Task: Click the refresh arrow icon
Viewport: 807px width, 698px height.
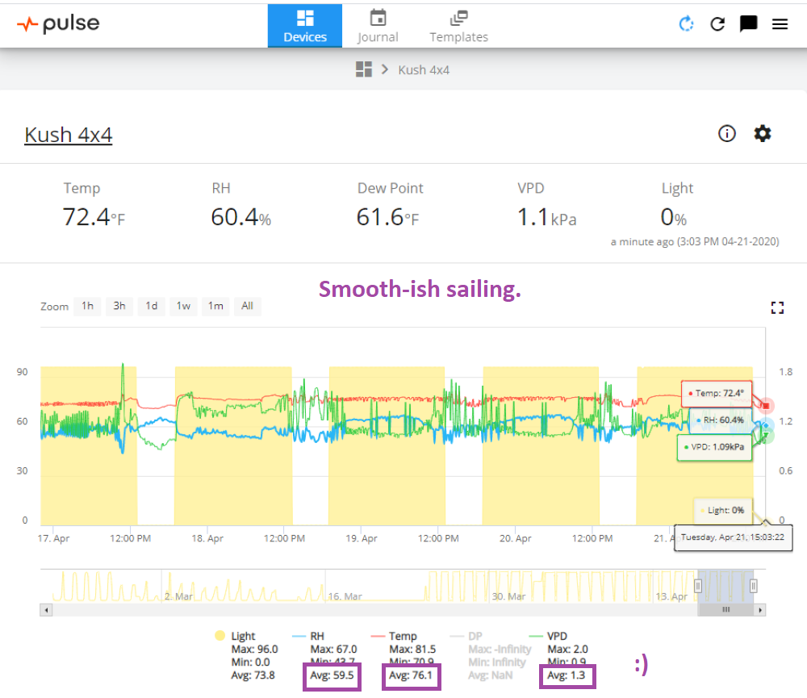Action: point(717,23)
